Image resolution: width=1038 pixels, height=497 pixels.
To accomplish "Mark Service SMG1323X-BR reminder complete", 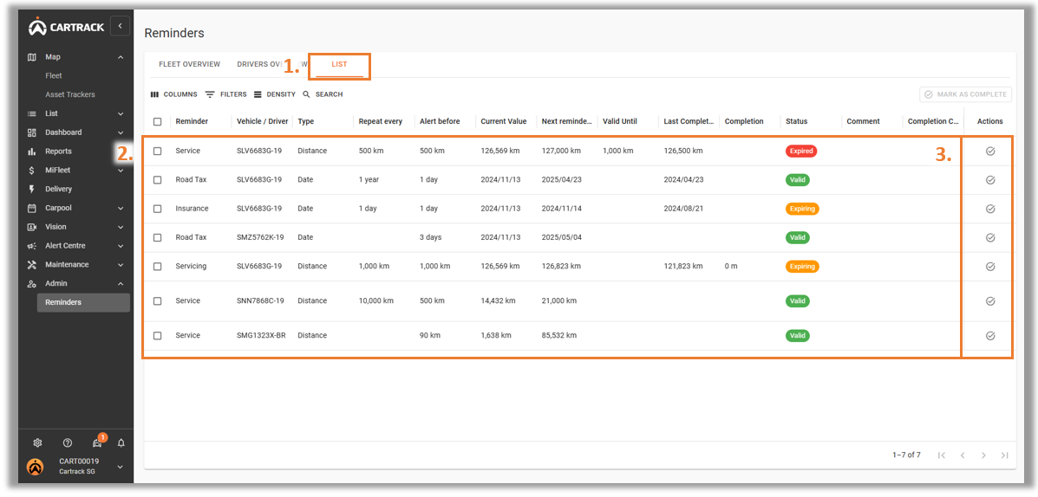I will (990, 335).
